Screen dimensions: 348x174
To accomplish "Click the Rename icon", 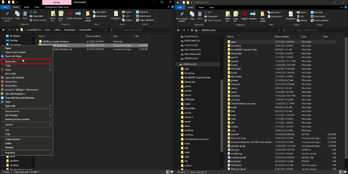I will 78,14.
